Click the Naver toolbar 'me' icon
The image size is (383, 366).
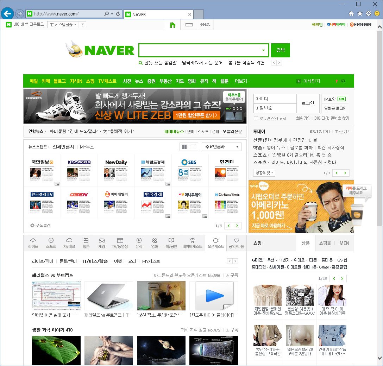click(x=205, y=25)
